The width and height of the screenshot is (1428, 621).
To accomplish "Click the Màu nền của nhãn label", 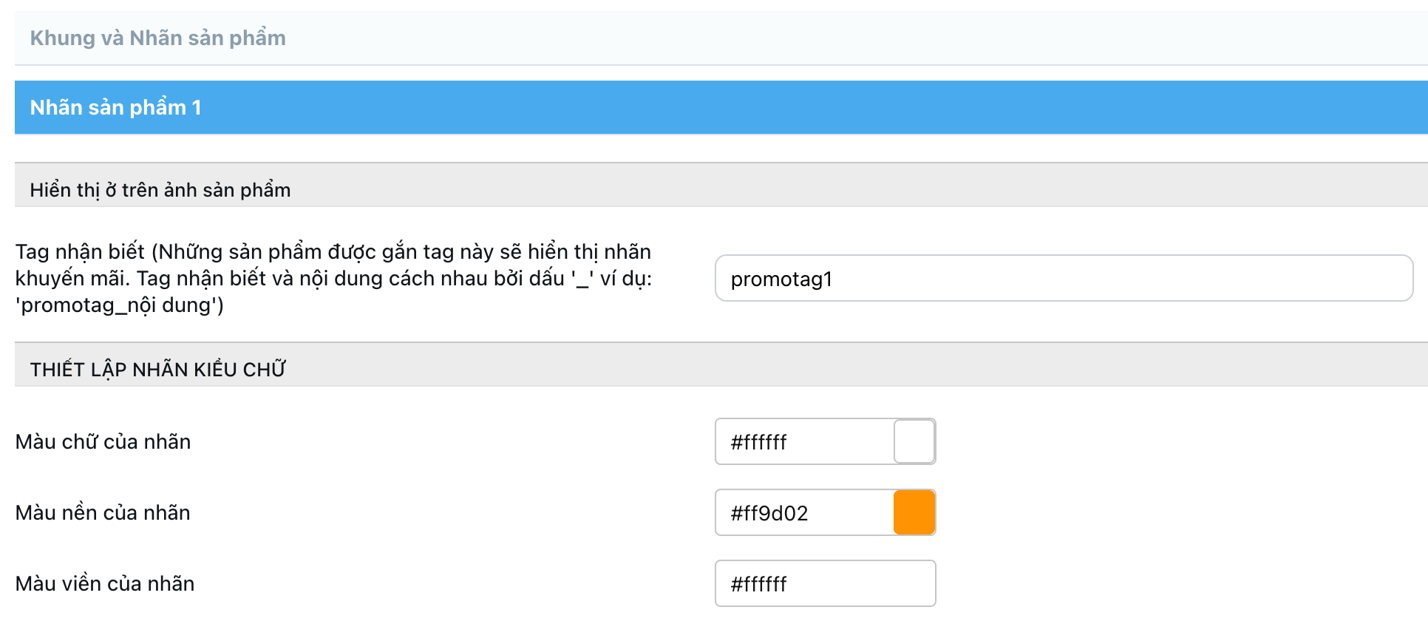I will (x=103, y=512).
